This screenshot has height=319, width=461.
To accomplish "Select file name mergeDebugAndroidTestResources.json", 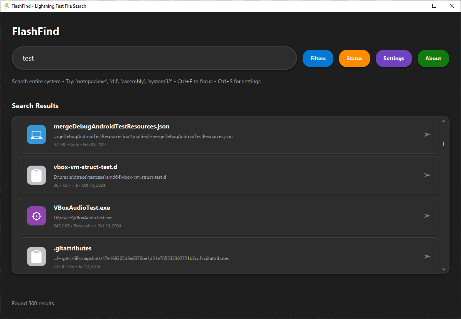I will point(112,126).
